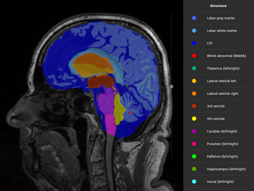Screen dimensions: 254x191
Task: Select '3rd vetricle' label
Action: coord(216,106)
